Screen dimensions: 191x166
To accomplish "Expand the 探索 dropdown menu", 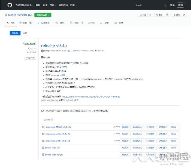I will (x=53, y=5).
